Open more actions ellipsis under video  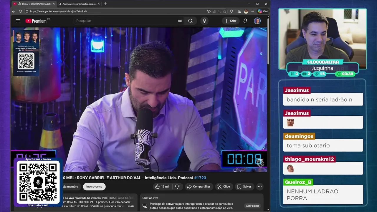tap(260, 187)
